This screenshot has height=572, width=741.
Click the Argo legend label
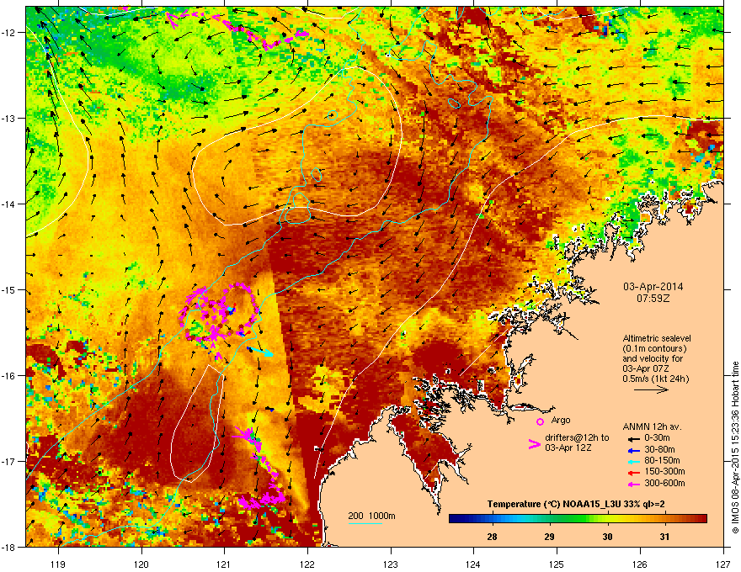tap(561, 420)
